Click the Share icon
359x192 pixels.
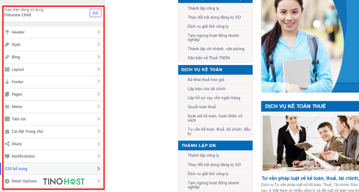tap(7, 144)
